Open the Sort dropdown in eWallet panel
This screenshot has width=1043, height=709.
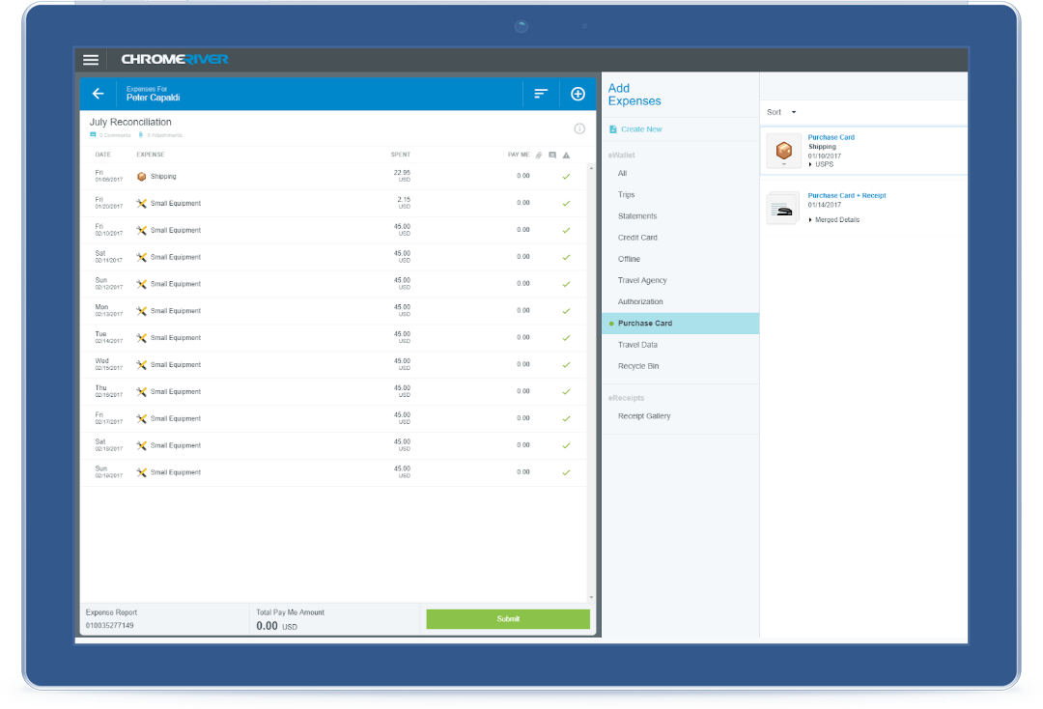coord(781,112)
